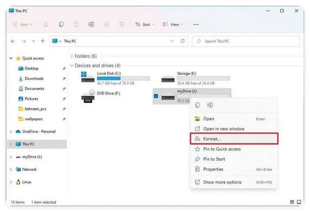Open the Sort dropdown
This screenshot has width=310, height=212.
coord(145,24)
